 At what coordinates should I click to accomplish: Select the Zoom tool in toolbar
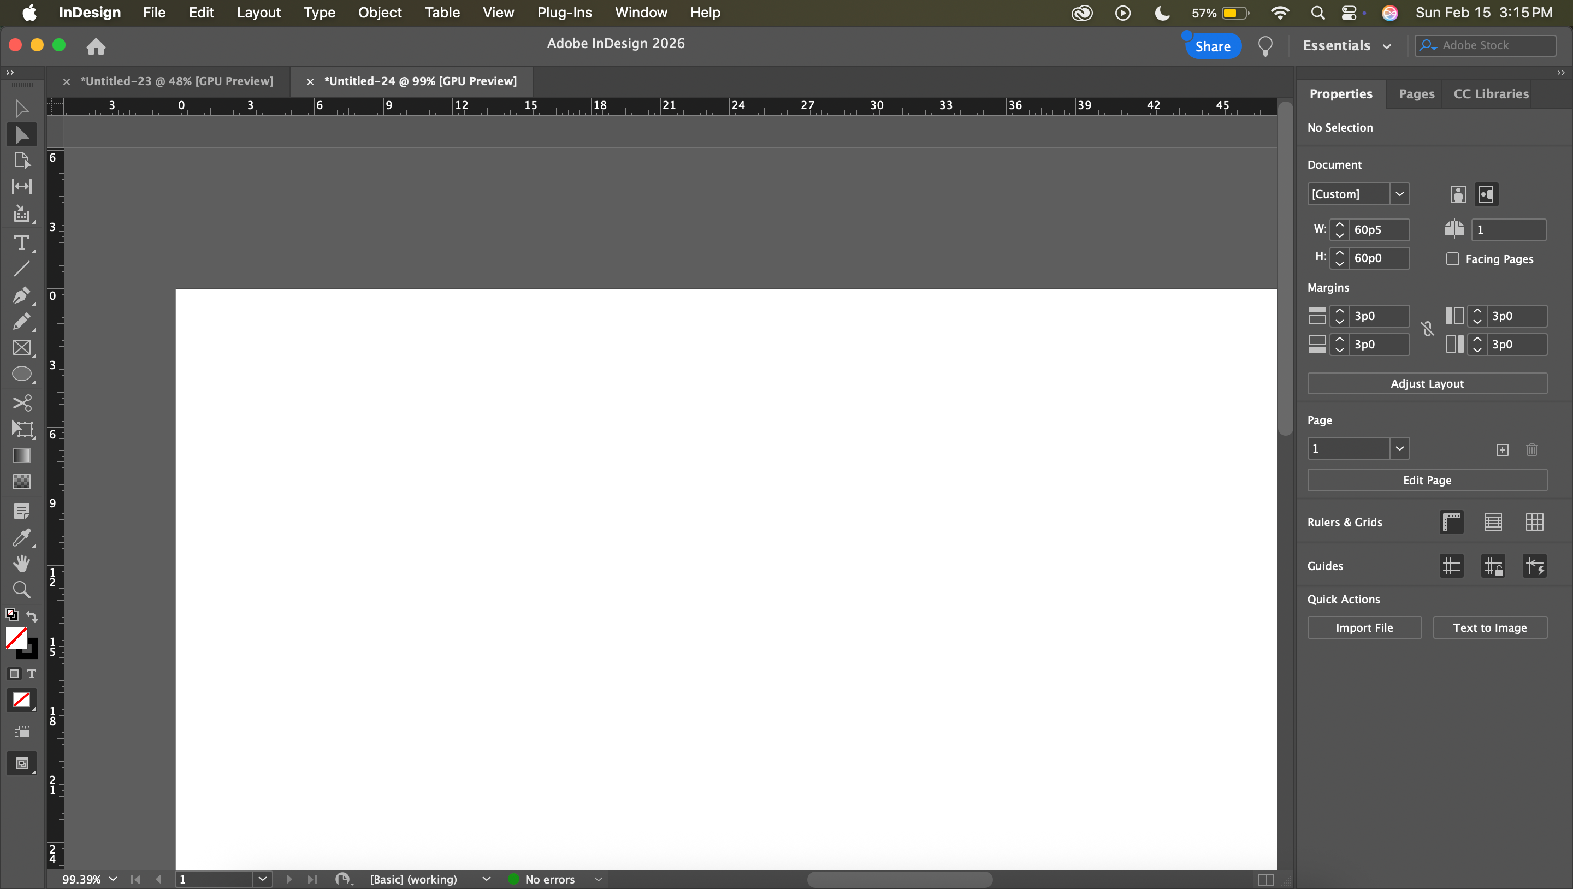point(21,590)
